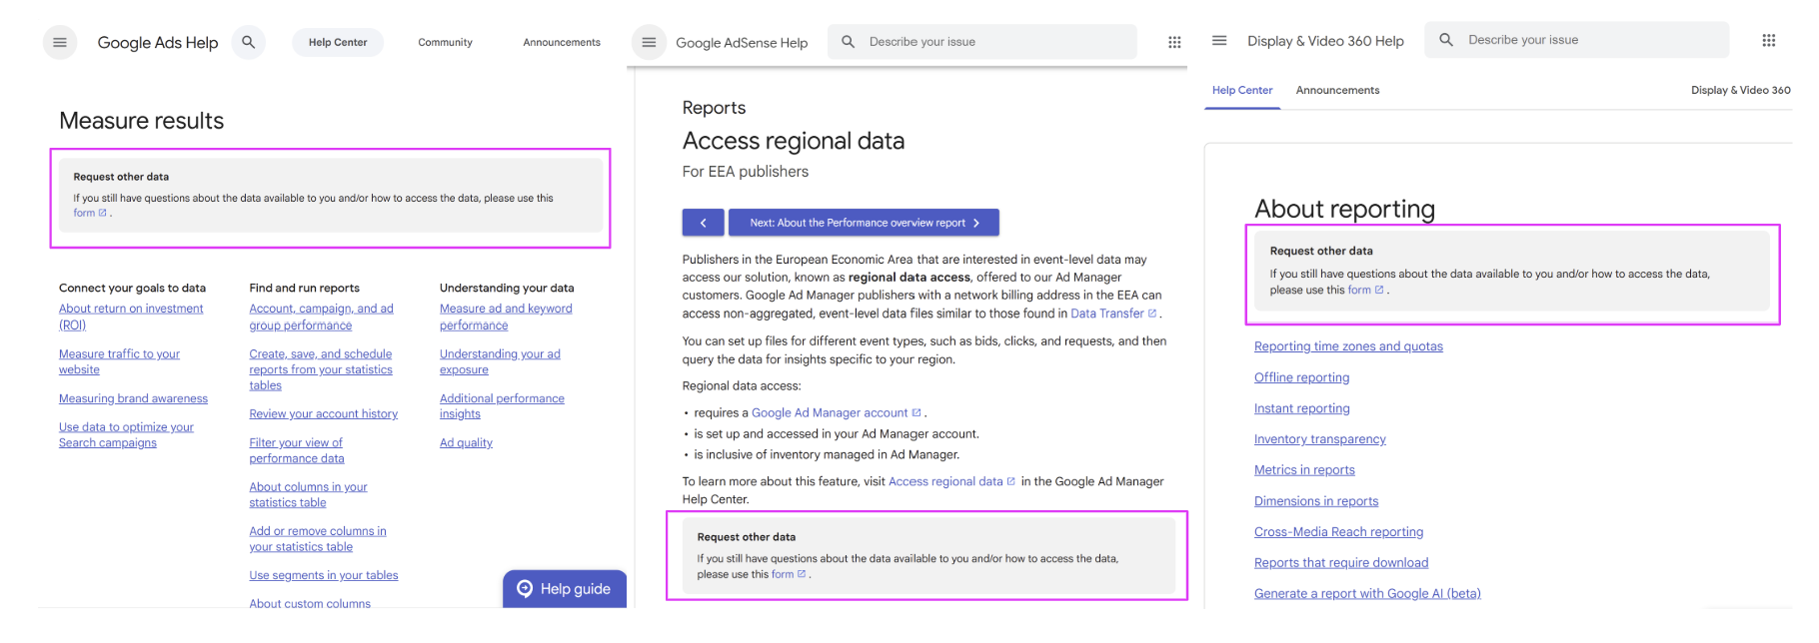The width and height of the screenshot is (1819, 643).
Task: Open the 'Instant reporting' link
Action: pos(1301,408)
